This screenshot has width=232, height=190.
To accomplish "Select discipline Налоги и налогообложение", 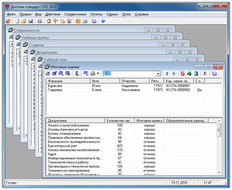I will coord(131,125).
